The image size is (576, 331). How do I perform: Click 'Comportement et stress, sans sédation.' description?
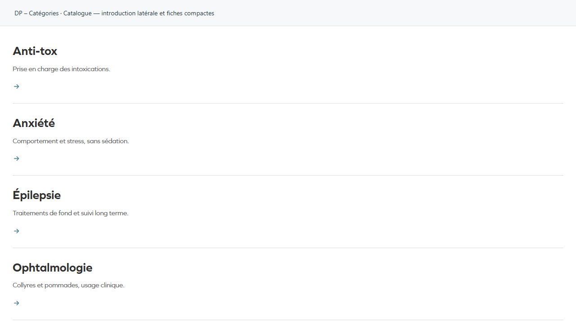tap(71, 141)
